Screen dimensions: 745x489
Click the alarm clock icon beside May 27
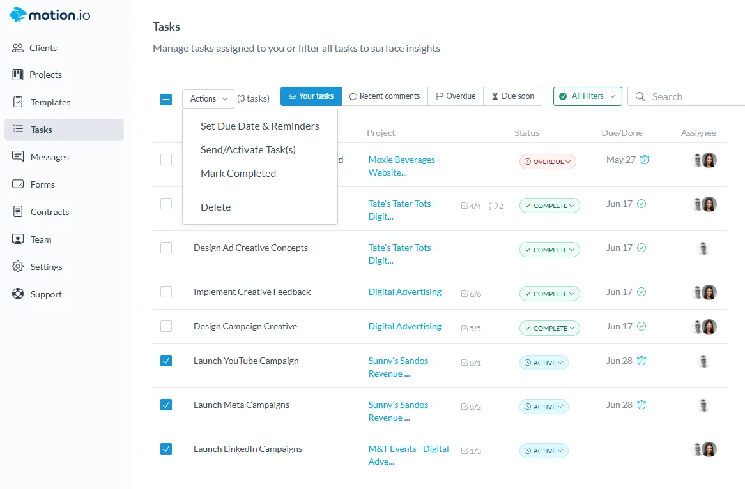[645, 160]
